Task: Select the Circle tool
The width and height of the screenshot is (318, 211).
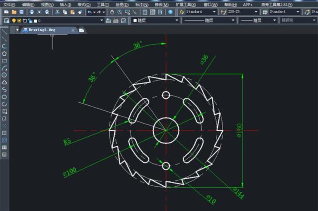Action: click(x=4, y=75)
